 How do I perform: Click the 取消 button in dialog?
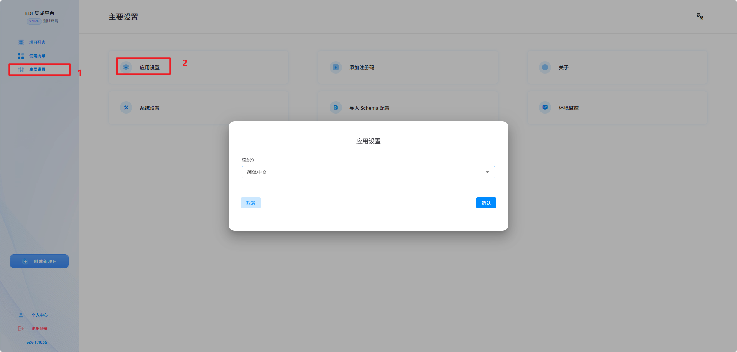point(251,203)
